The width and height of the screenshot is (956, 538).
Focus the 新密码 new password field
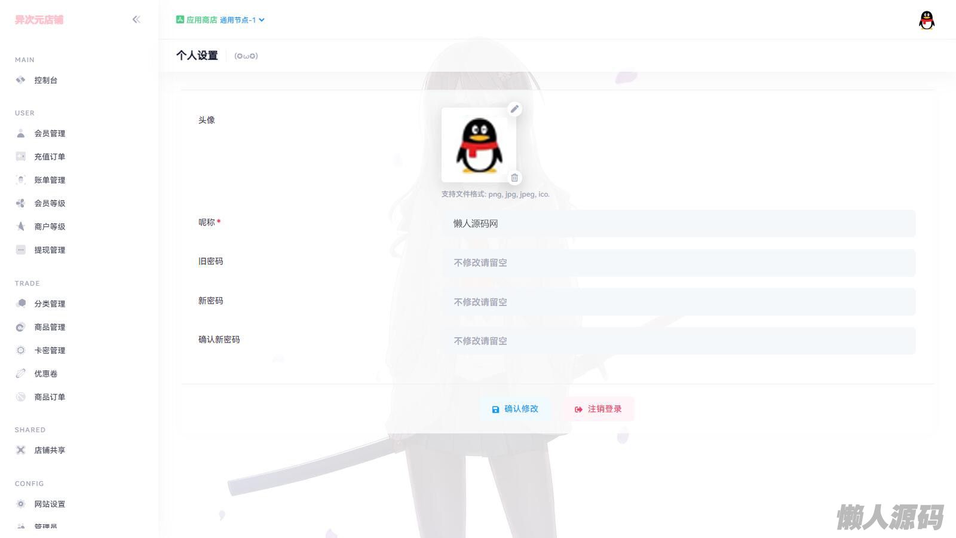(x=678, y=302)
